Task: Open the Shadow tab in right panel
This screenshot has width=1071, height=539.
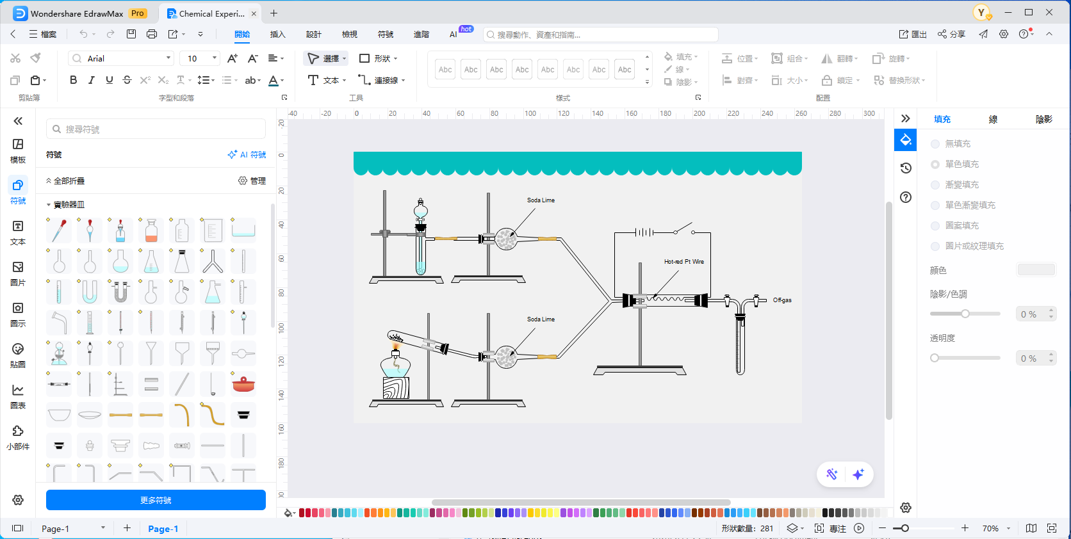Action: pos(1043,119)
